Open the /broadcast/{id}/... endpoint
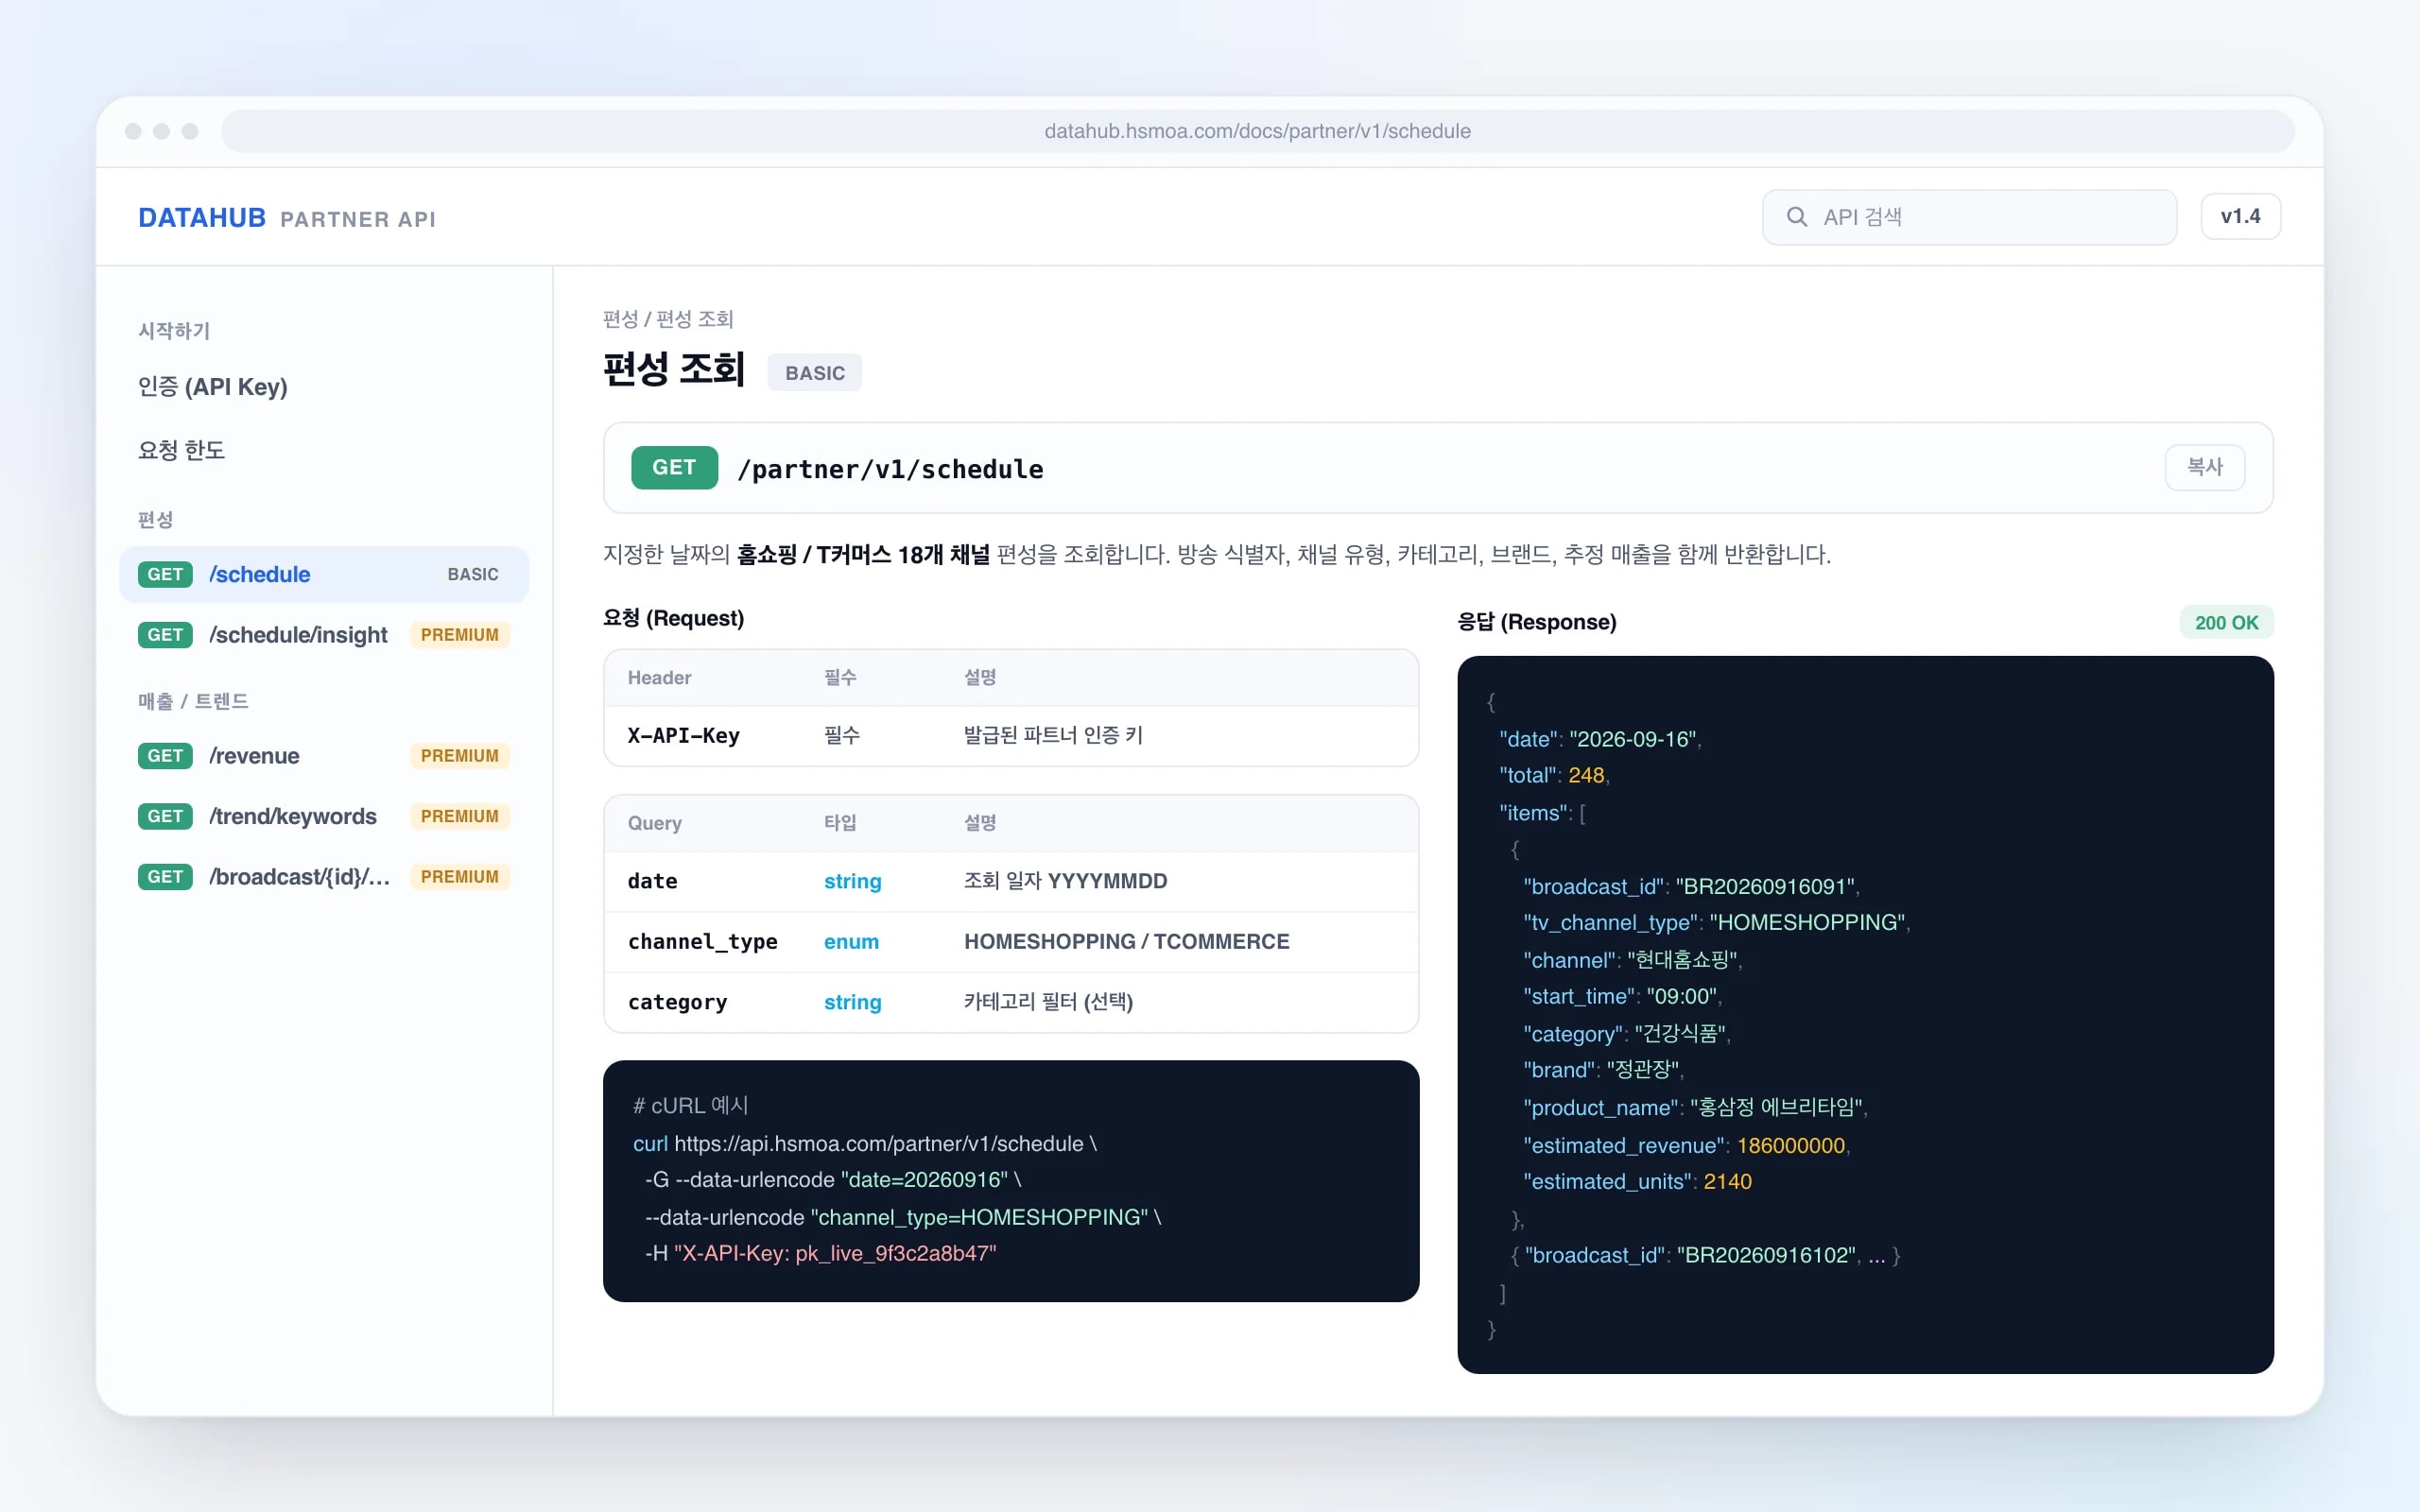2420x1512 pixels. 323,877
